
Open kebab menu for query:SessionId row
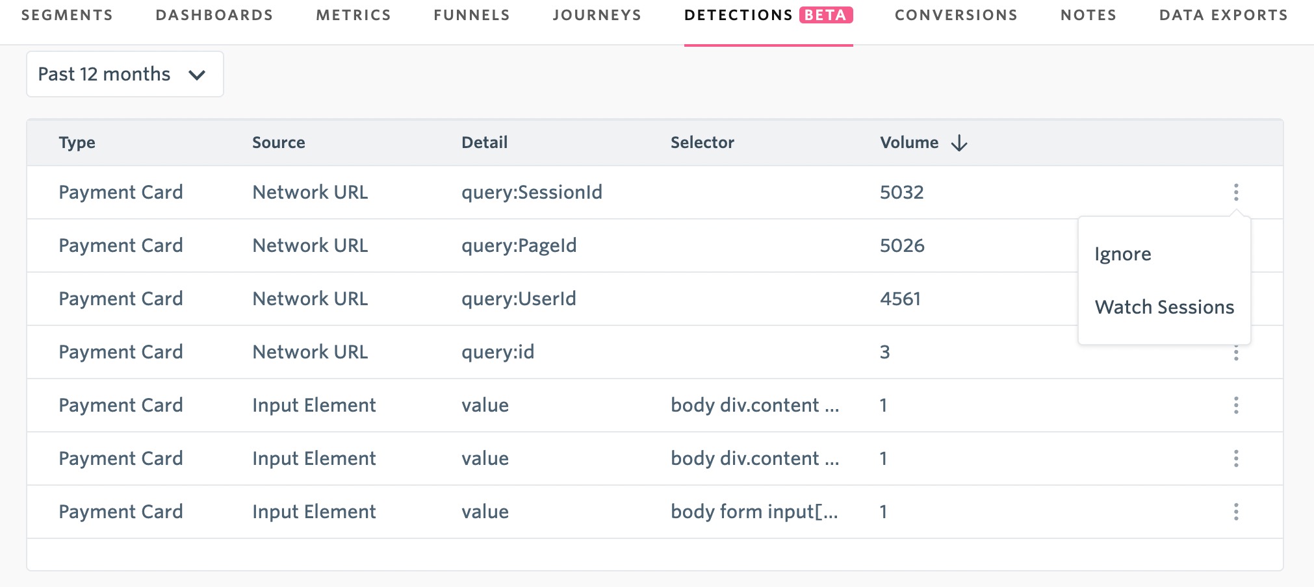pos(1236,192)
